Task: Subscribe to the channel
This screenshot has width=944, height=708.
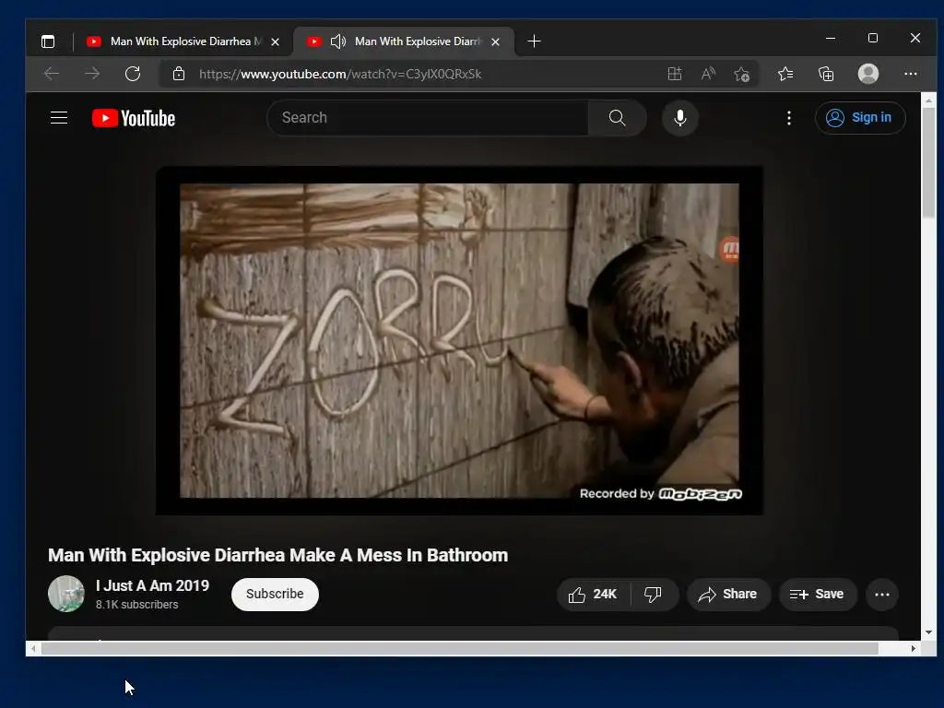Action: pos(275,595)
